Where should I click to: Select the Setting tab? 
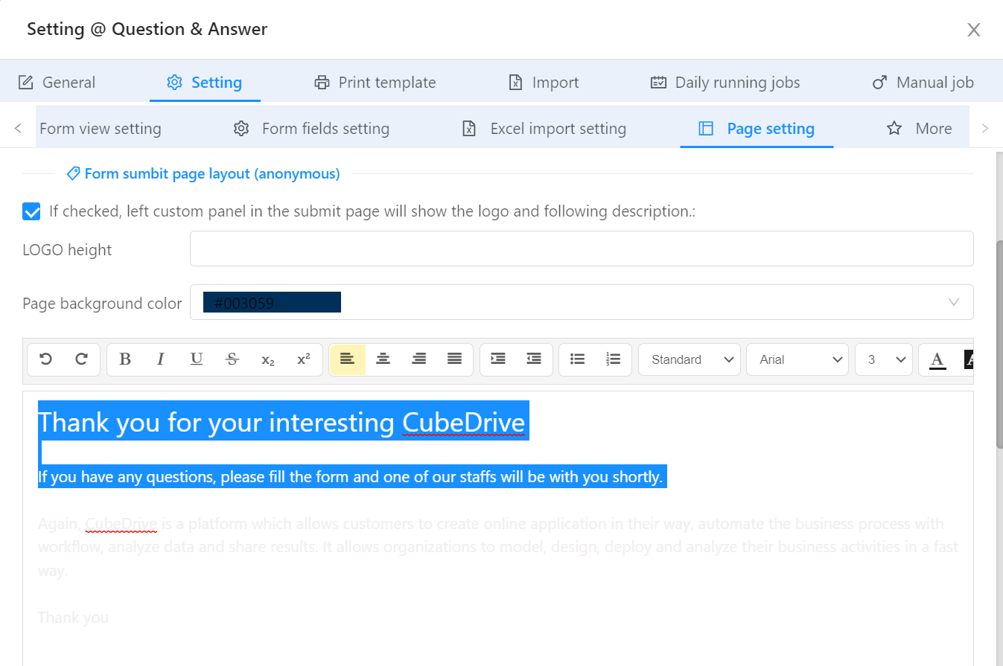pyautogui.click(x=205, y=83)
